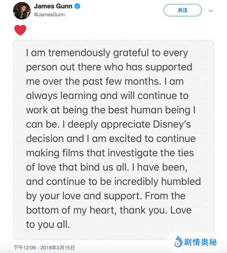
Task: Open the attached statement image
Action: 113,139
